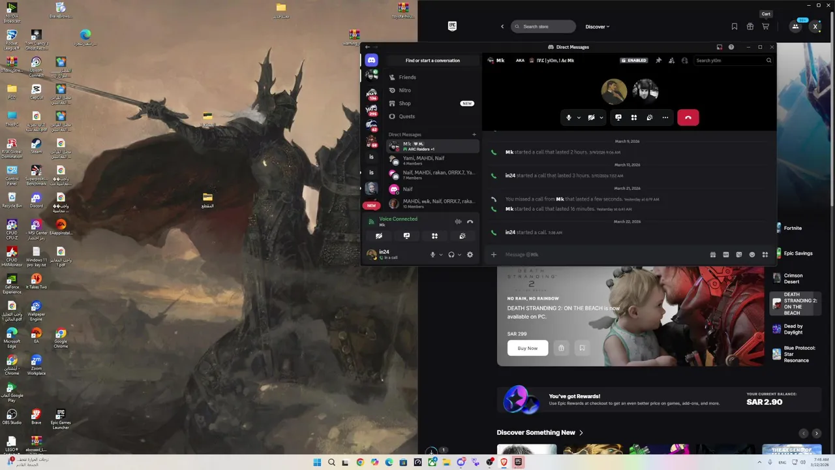Open the GIF picker in message bar
This screenshot has height=470, width=835.
(x=726, y=255)
